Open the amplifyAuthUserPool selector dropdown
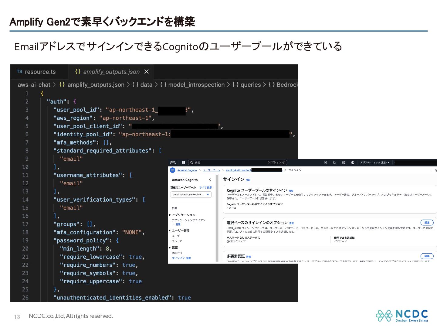Viewport: 437px width, 328px height. (191, 194)
